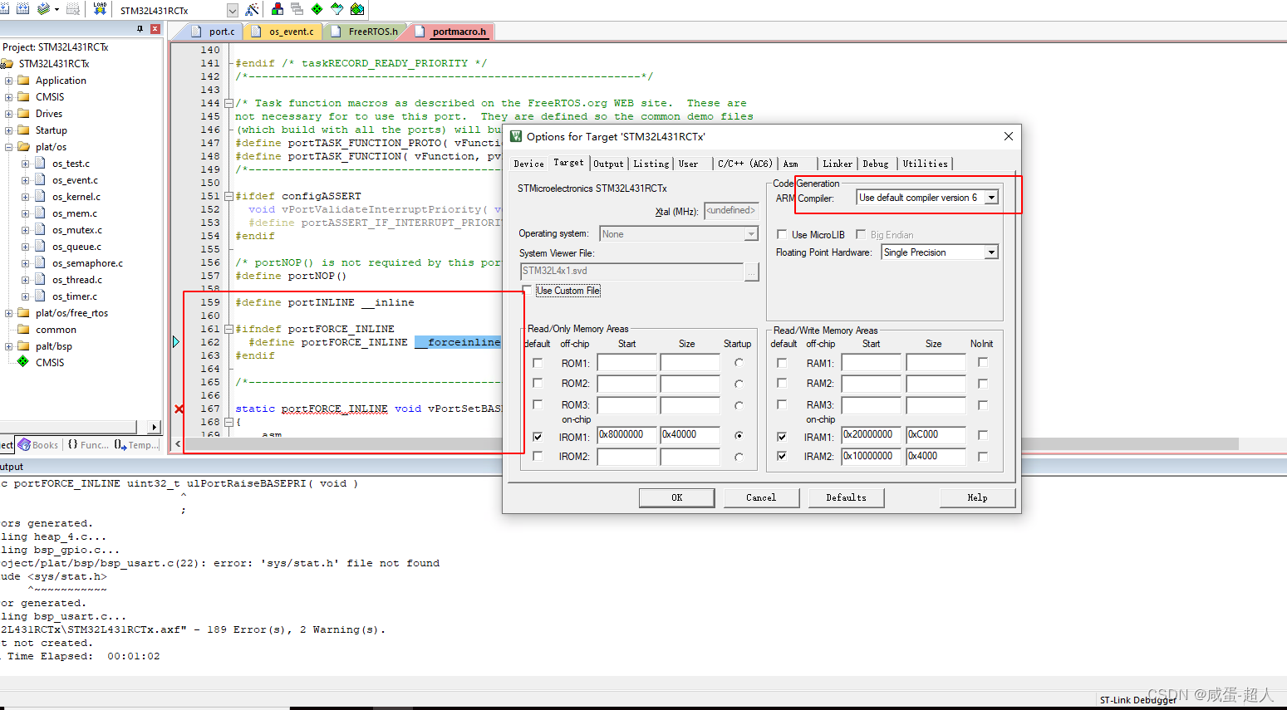The image size is (1287, 710).
Task: Click the common folder icon
Action: pos(23,330)
